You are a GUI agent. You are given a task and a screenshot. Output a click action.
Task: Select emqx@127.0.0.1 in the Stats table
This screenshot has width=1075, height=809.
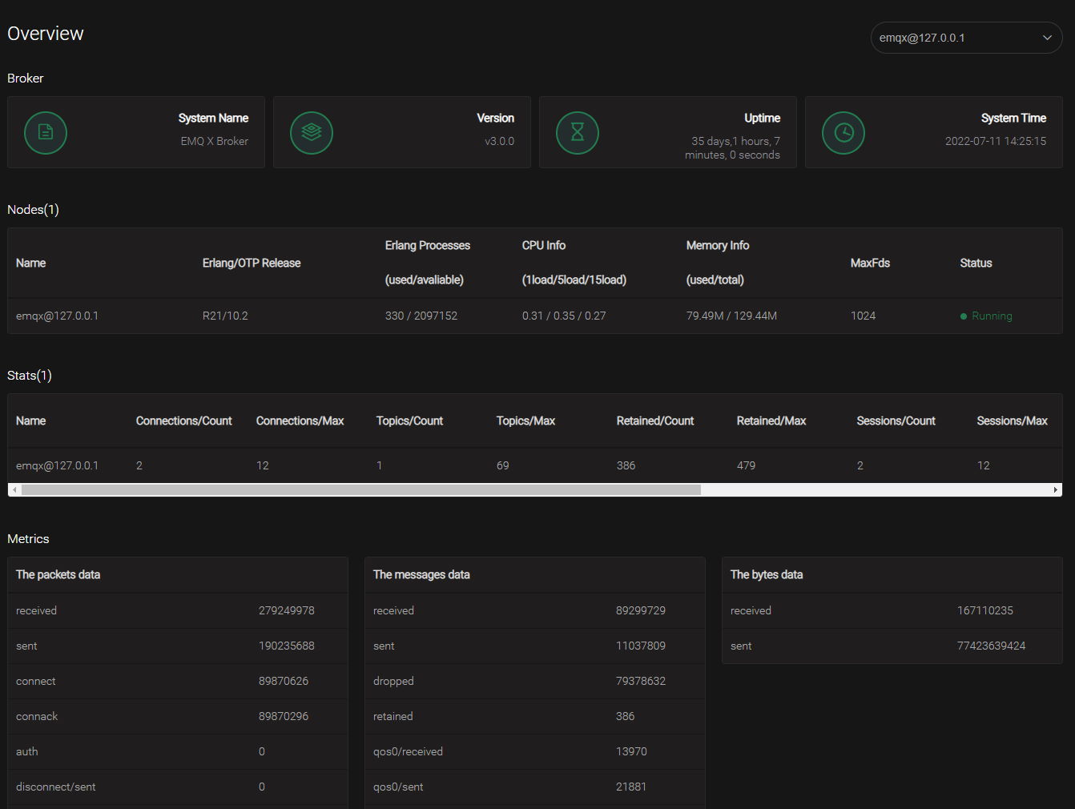(x=57, y=465)
